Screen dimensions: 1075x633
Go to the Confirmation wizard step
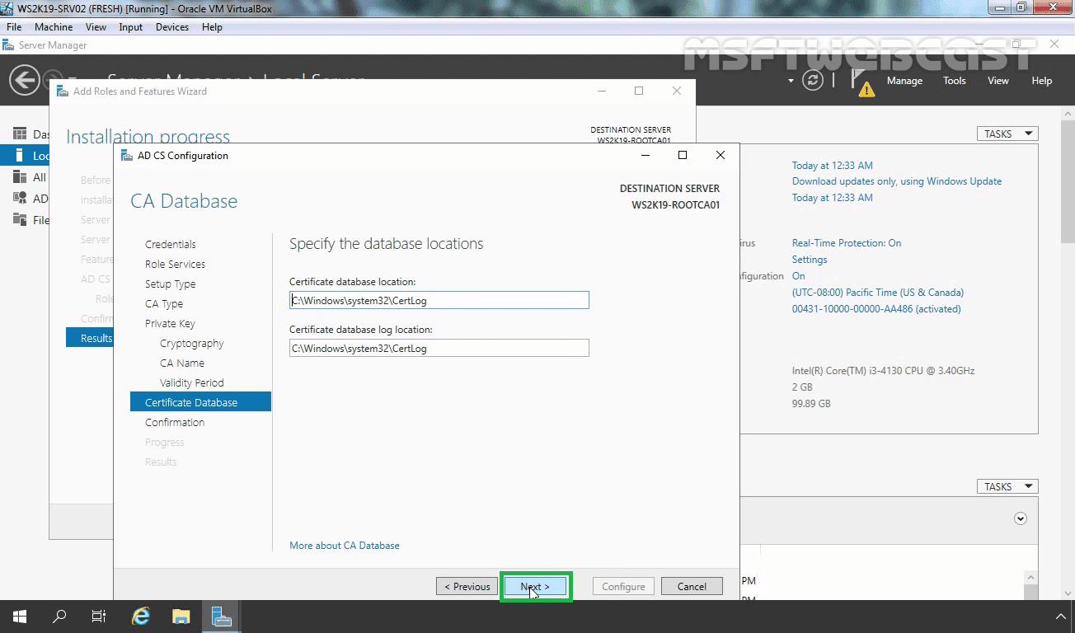coord(175,423)
